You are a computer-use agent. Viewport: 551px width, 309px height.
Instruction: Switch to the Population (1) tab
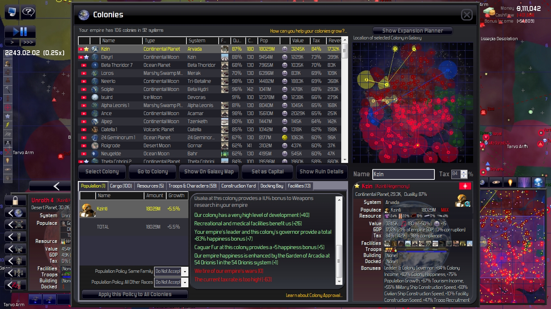[x=93, y=186]
